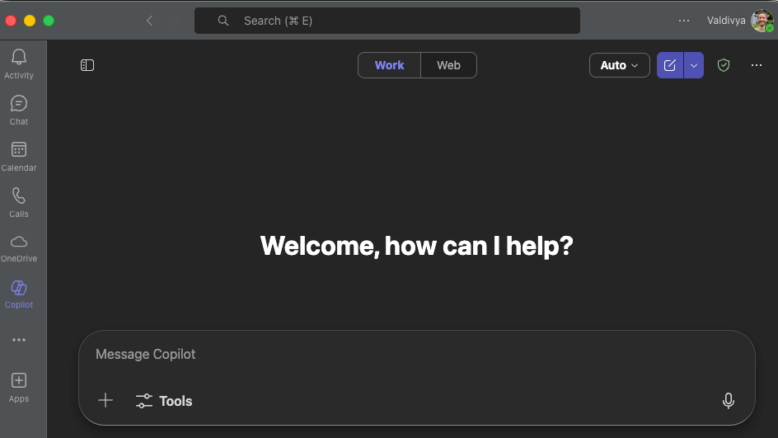
Task: Click the Valdivya account name
Action: (726, 21)
